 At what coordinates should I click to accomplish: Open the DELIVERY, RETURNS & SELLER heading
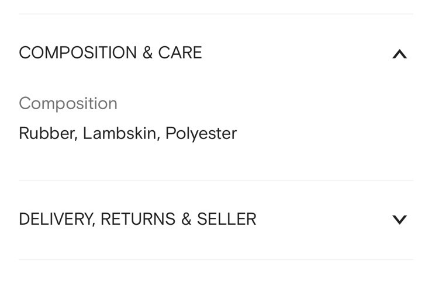(137, 219)
